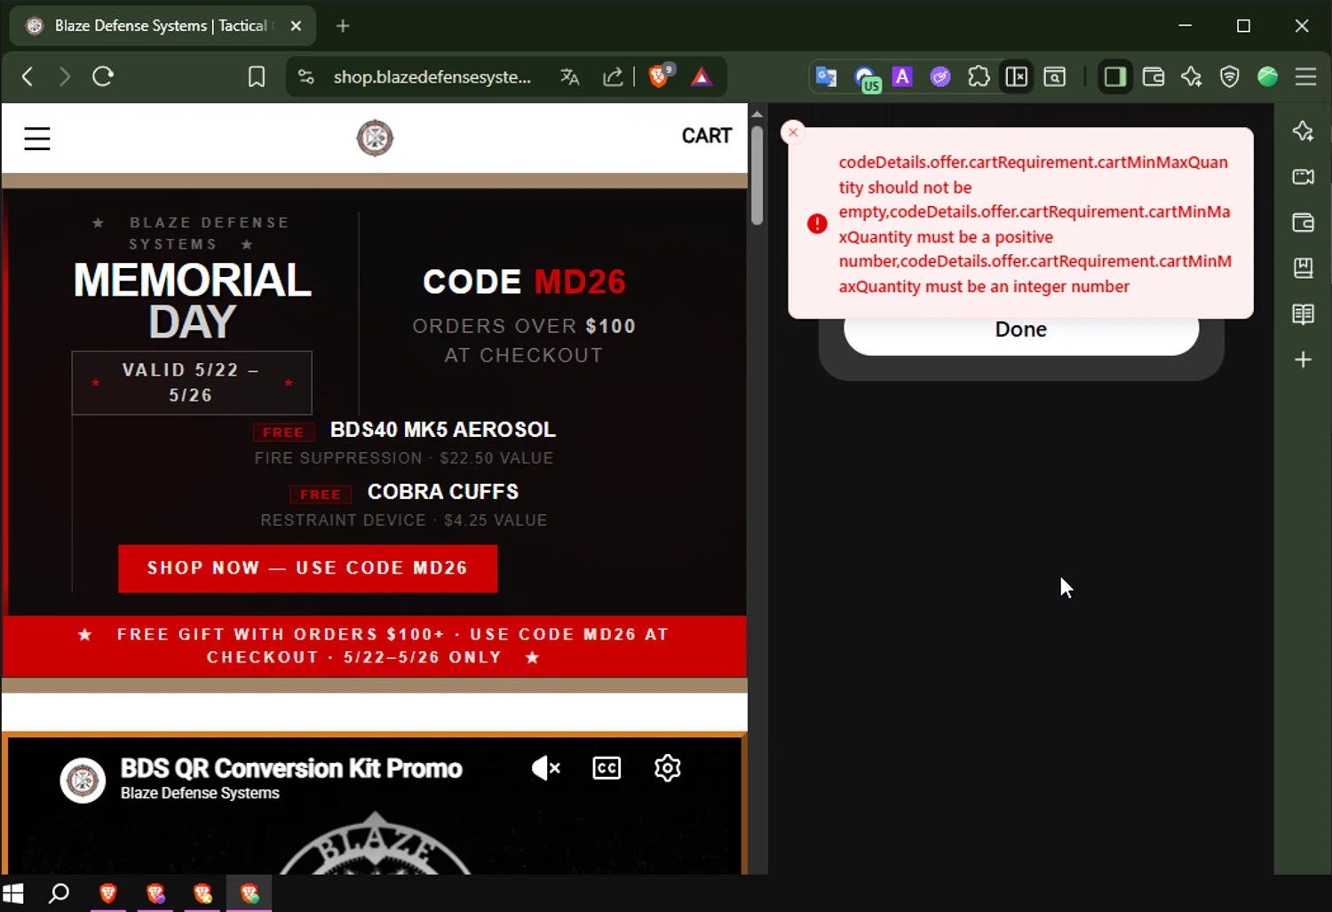
Task: Click the red free gift promo banner
Action: tap(375, 646)
